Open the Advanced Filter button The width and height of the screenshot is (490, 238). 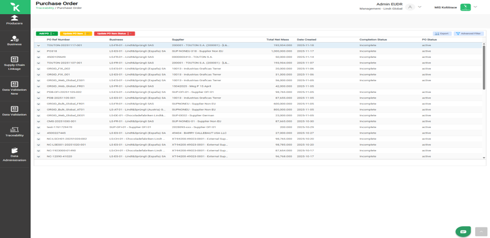tap(469, 34)
